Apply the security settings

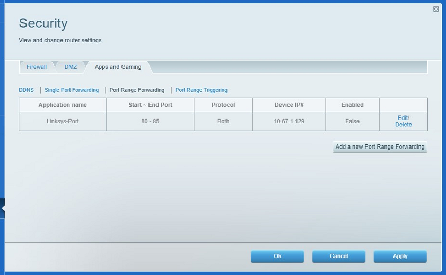[400, 256]
